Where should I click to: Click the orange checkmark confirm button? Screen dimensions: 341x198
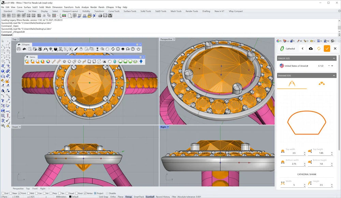pos(327,49)
